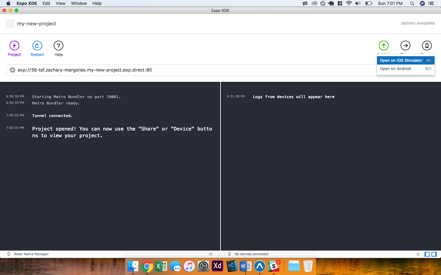This screenshot has height=275, width=441.
Task: Expand React Native Packager log selector
Action: tap(9, 254)
